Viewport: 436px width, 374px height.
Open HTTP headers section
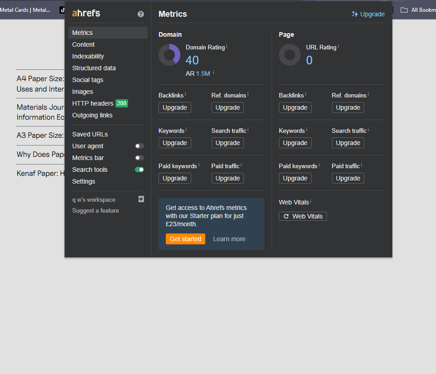coord(93,103)
